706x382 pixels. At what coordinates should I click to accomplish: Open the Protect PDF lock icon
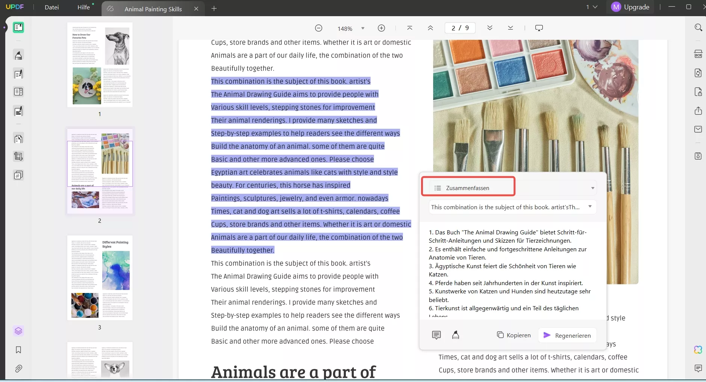pos(698,92)
